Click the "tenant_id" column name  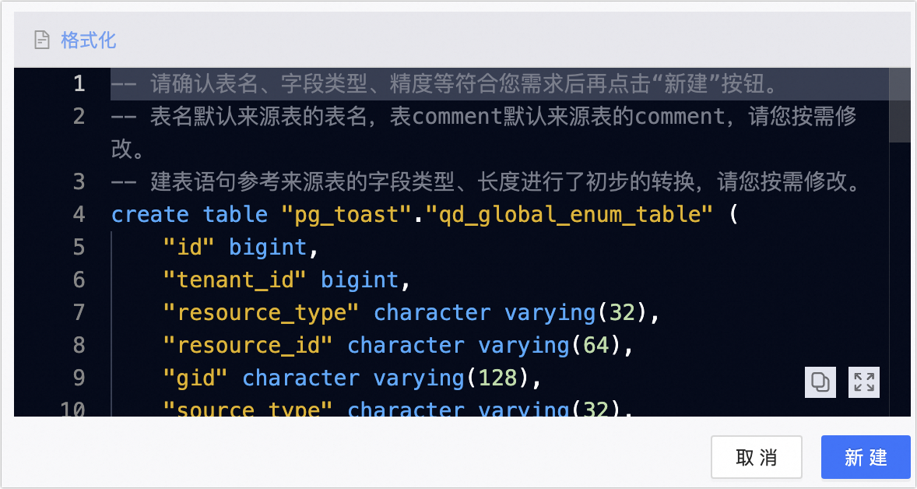[x=235, y=280]
